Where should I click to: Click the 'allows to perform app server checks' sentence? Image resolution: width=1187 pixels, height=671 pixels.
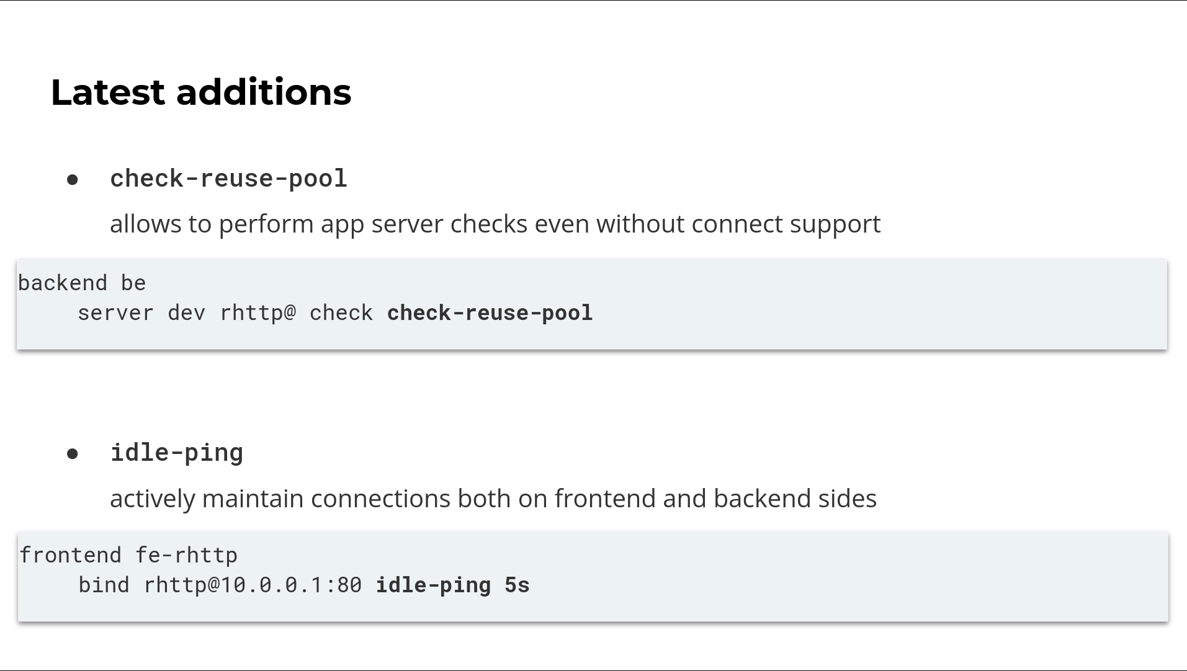495,224
